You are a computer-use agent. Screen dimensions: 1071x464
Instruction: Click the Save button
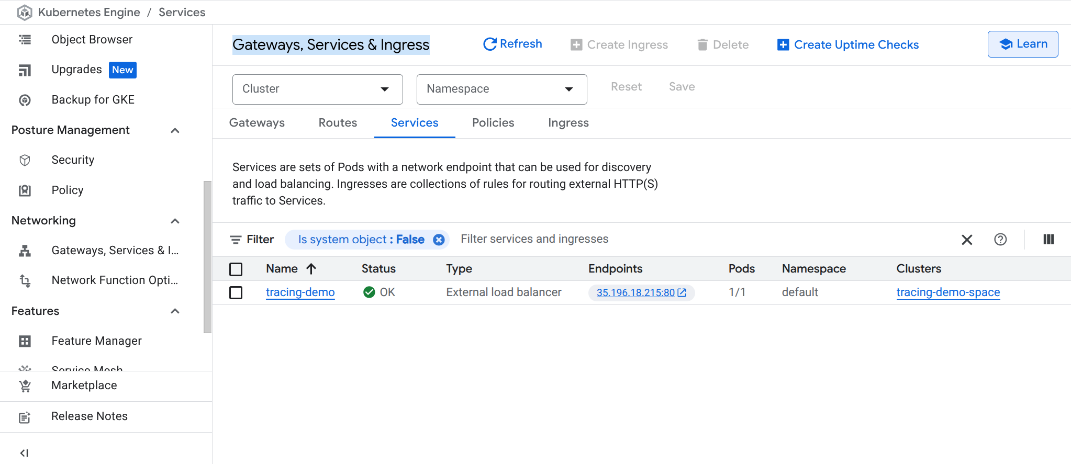click(682, 87)
